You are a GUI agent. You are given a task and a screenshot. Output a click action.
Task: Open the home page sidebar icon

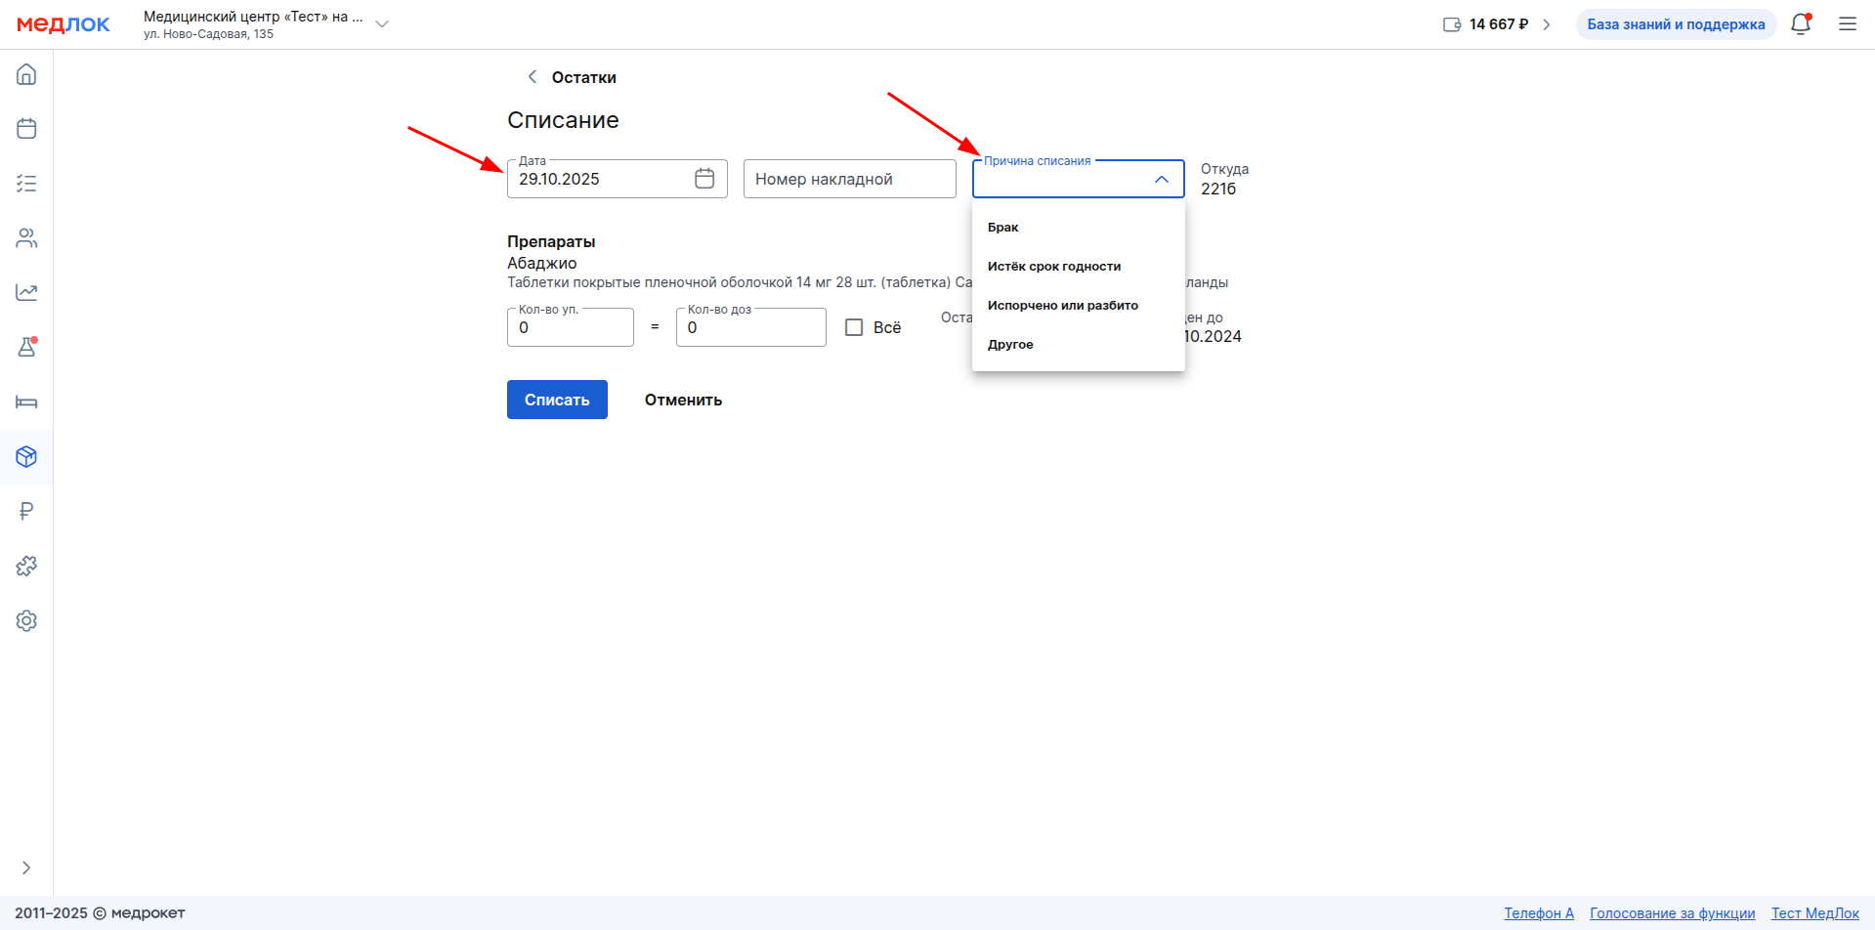point(26,74)
